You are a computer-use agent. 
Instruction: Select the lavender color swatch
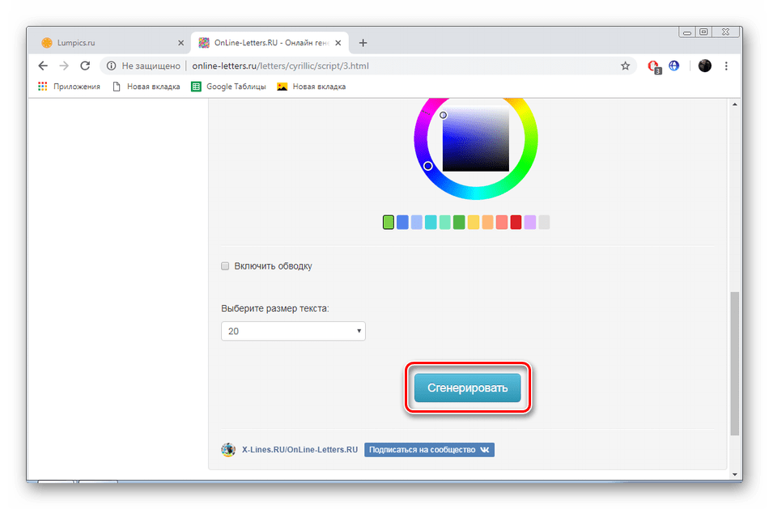tap(530, 223)
